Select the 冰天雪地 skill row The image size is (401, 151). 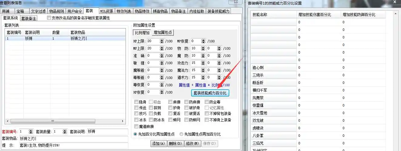(318, 113)
